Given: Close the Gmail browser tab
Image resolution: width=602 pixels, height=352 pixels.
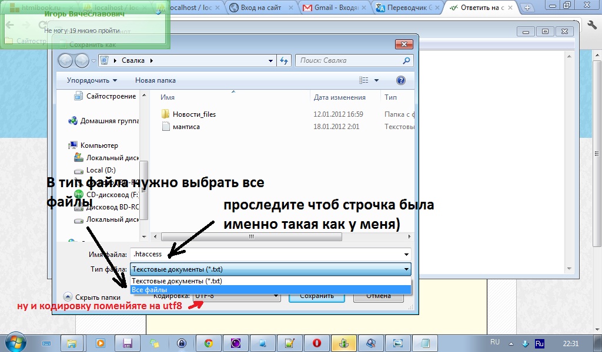Looking at the screenshot, I should 364,8.
